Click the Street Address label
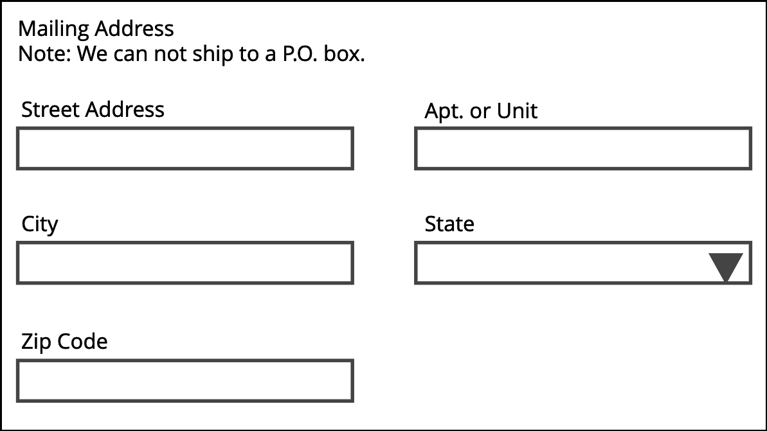 pyautogui.click(x=93, y=109)
